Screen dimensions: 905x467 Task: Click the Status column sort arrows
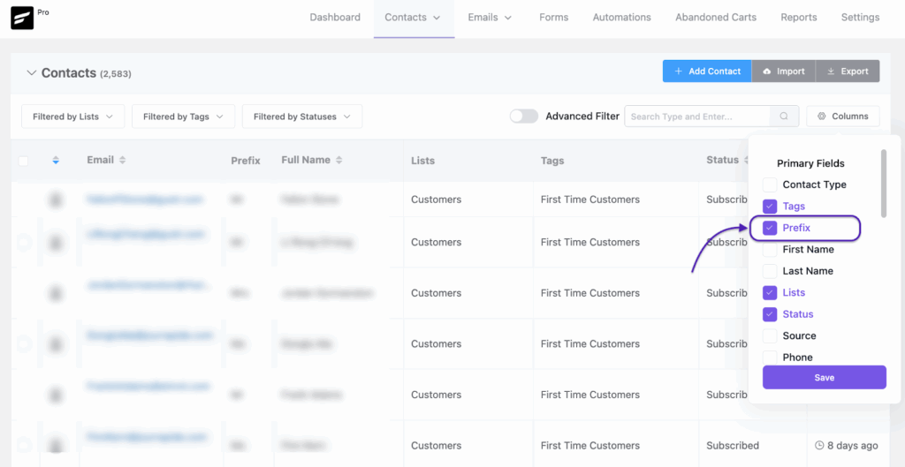[x=744, y=161]
